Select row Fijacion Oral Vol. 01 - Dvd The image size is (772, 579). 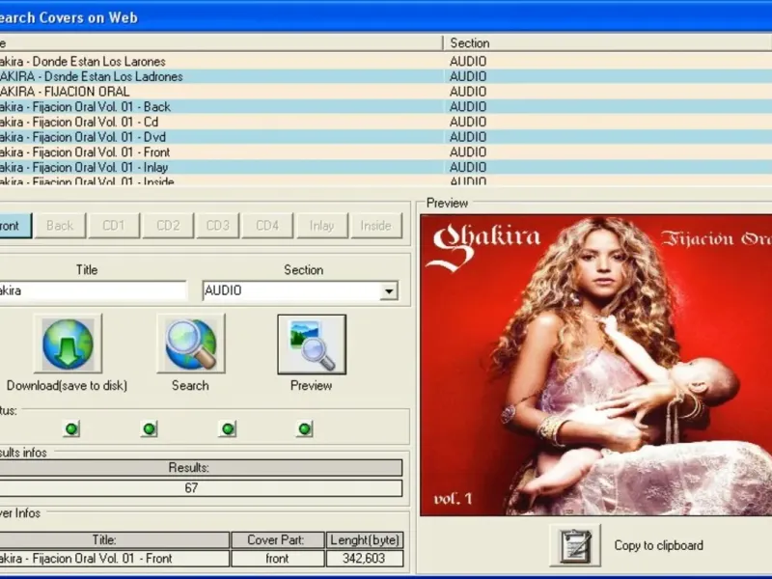(386, 137)
